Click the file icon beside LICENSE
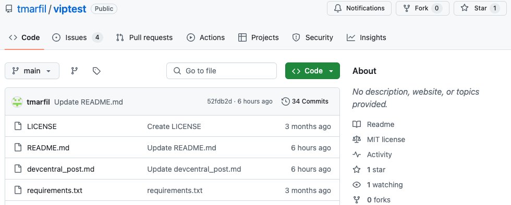Viewport: 511px width, 205px height. (18, 126)
